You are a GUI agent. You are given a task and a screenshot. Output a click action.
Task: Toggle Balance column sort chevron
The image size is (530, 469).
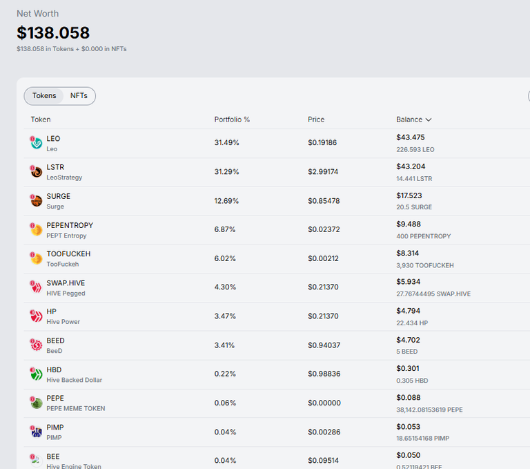(x=429, y=119)
